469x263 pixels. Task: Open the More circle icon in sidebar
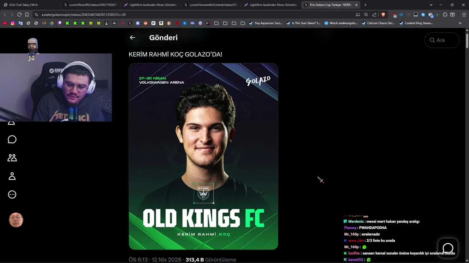click(x=12, y=194)
